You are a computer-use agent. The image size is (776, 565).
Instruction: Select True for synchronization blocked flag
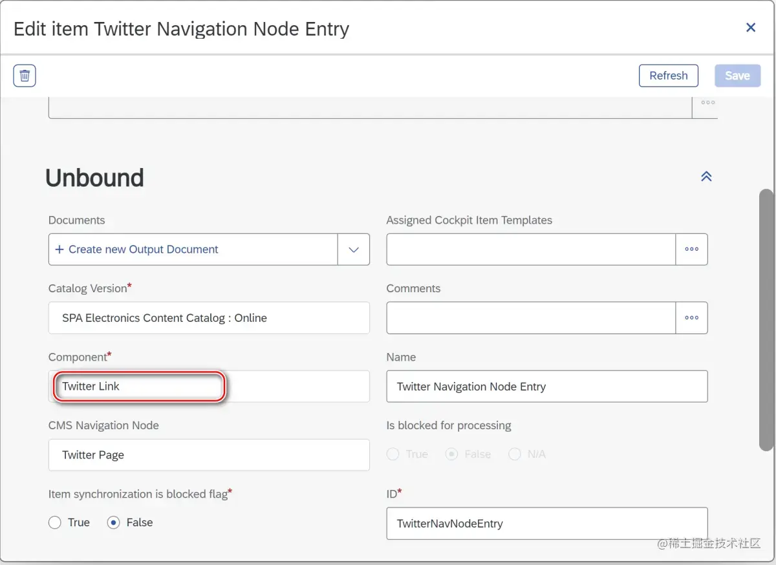pos(55,522)
